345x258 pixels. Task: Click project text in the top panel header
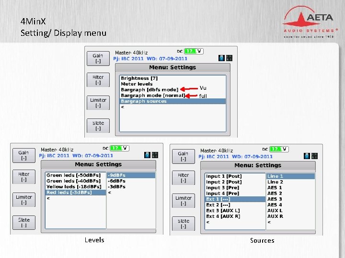150,59
